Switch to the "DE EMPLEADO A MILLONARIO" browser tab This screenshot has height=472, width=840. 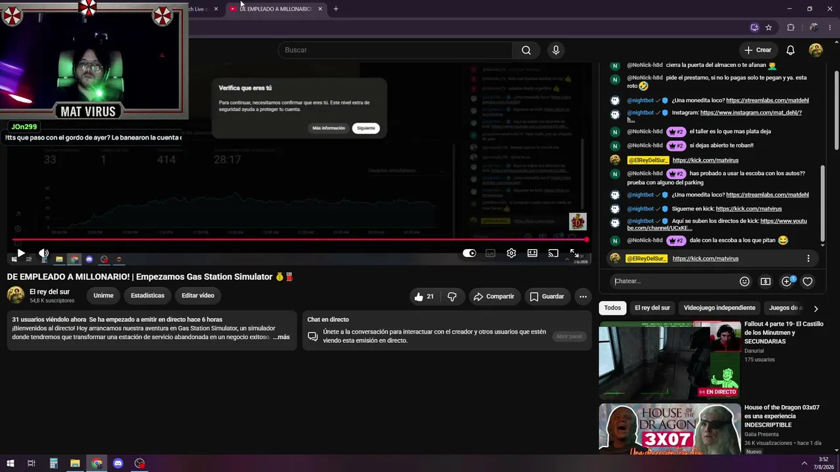276,9
